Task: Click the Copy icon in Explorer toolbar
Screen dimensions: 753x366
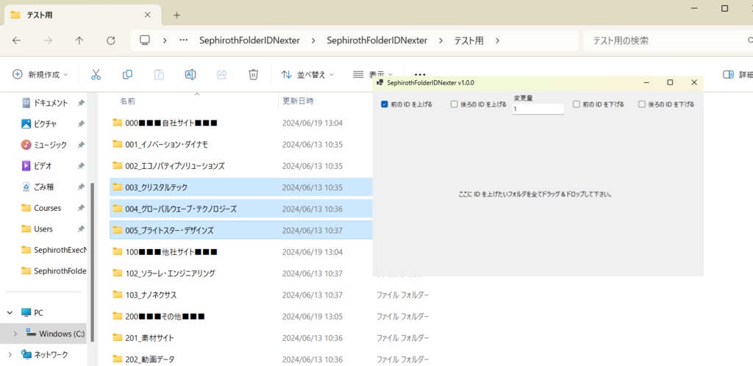Action: coord(127,74)
